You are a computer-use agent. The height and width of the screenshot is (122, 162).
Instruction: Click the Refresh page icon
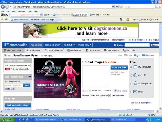[x=117, y=7]
